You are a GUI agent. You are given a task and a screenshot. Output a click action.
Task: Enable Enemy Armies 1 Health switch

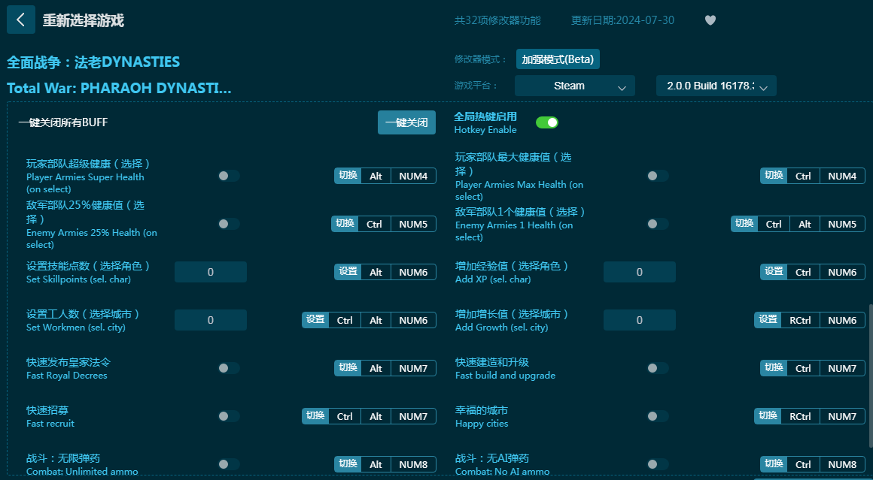(x=657, y=224)
